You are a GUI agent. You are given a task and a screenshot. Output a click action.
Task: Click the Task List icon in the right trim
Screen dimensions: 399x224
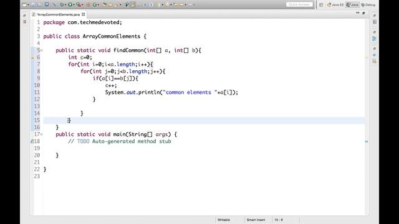pos(374,22)
